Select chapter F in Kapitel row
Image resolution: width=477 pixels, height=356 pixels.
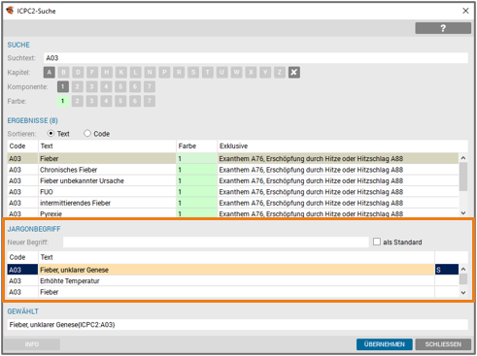pos(92,72)
